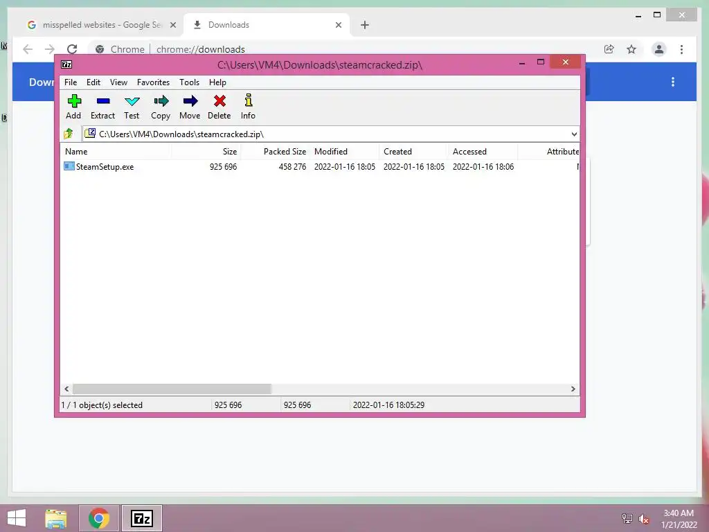This screenshot has height=532, width=709.
Task: Open File Explorer from taskbar
Action: [56, 518]
